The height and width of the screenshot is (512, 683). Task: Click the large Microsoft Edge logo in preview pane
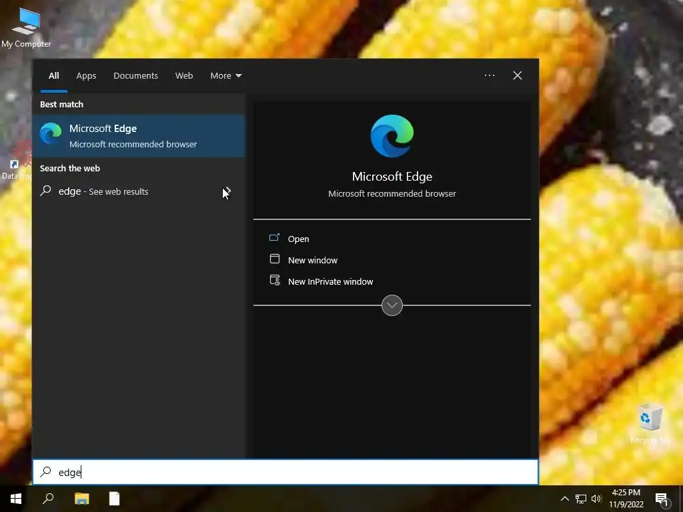click(x=392, y=136)
